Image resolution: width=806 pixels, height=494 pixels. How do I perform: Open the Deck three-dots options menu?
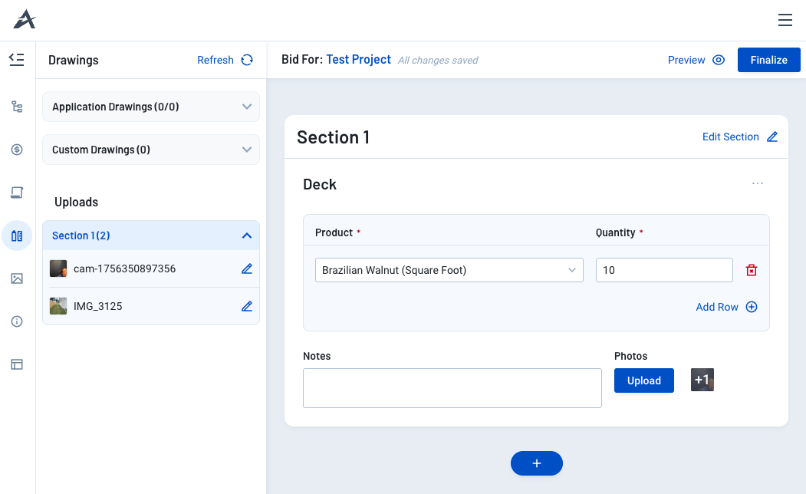coord(758,183)
